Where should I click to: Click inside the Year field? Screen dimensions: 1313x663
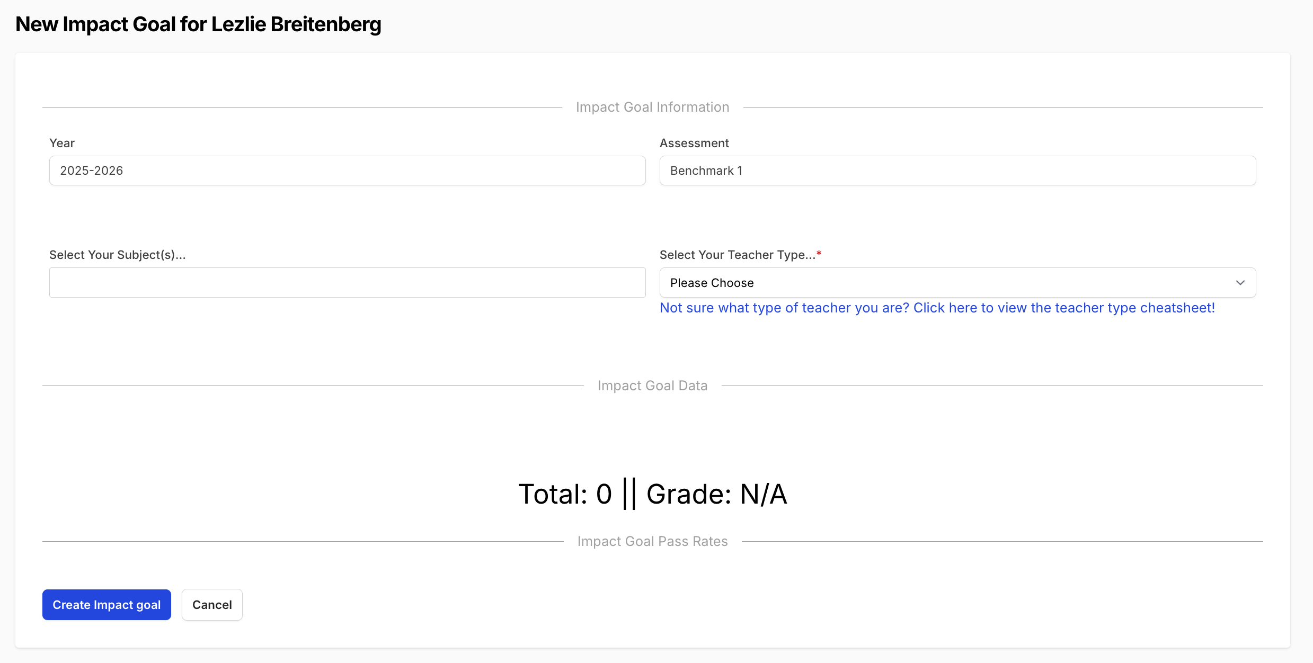point(347,170)
